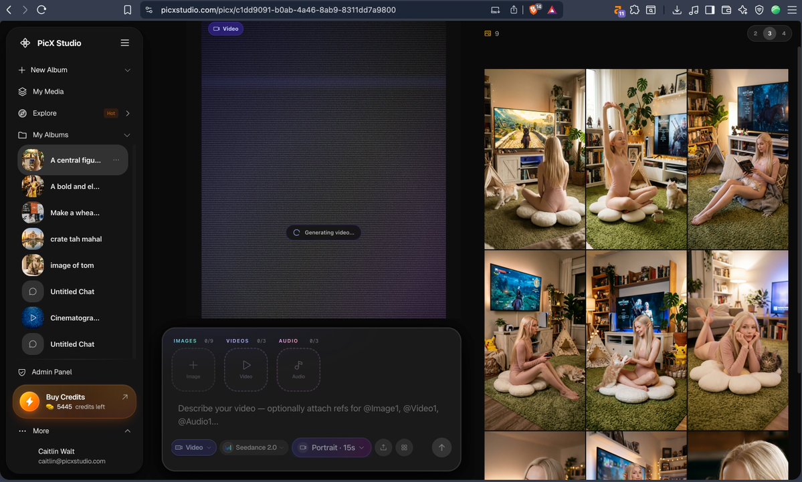Add a reference image slot
The width and height of the screenshot is (802, 482).
click(193, 370)
